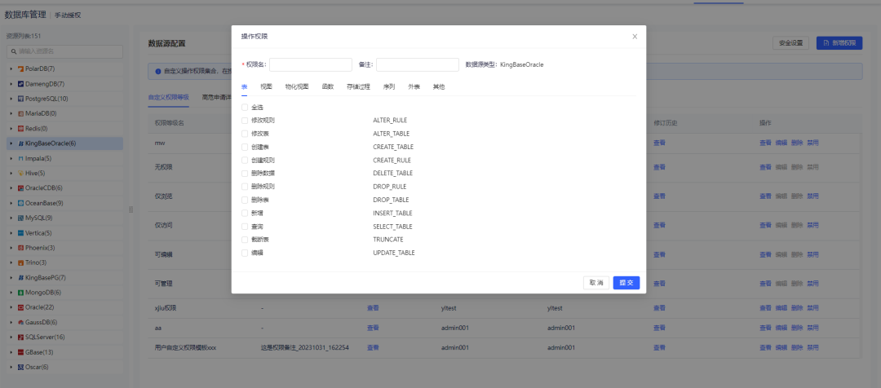This screenshot has height=388, width=881.
Task: Click the 取消 cancel button
Action: (596, 283)
